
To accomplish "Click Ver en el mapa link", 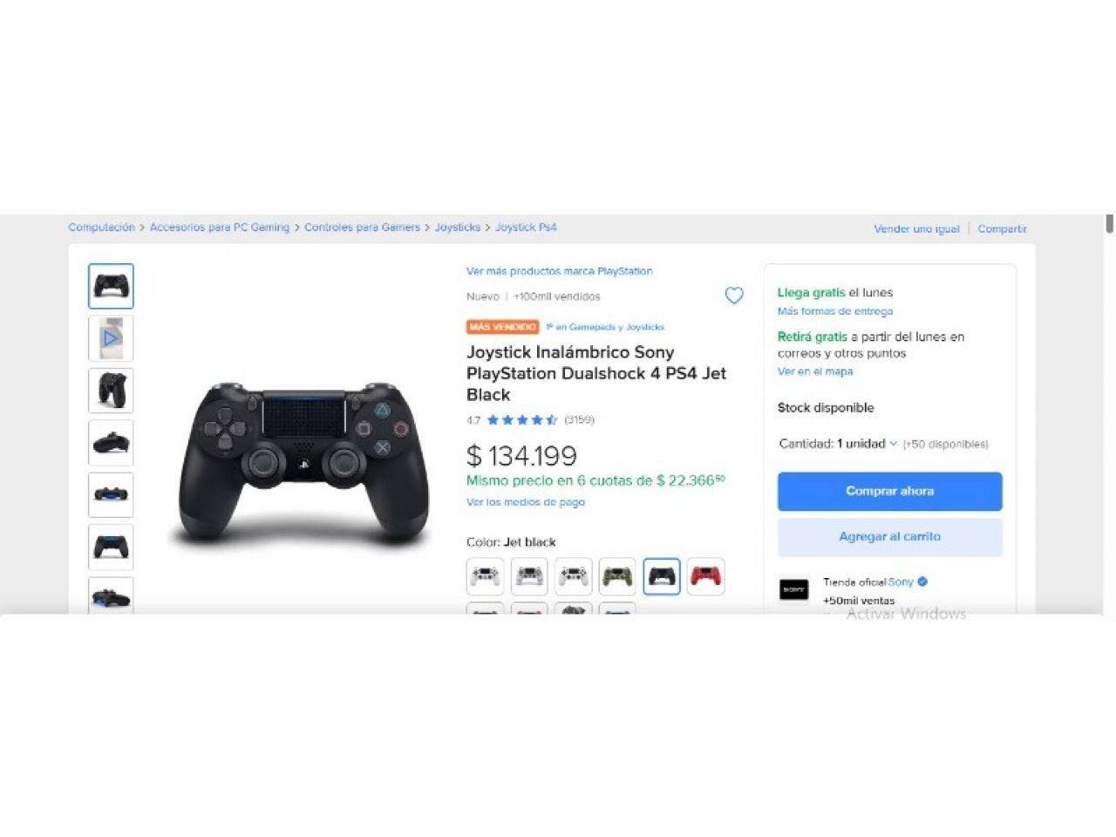I will pyautogui.click(x=815, y=371).
